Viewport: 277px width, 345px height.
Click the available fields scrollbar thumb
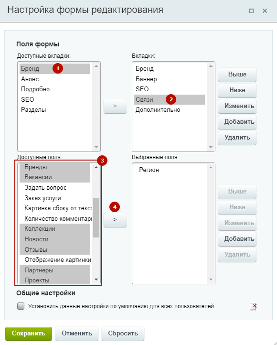click(96, 218)
